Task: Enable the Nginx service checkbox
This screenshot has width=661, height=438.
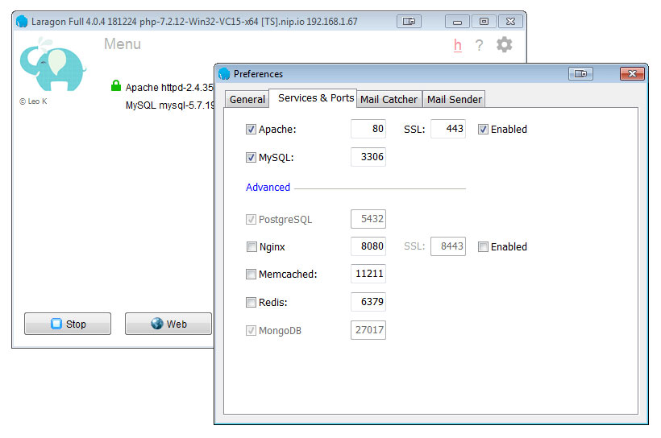Action: click(252, 247)
